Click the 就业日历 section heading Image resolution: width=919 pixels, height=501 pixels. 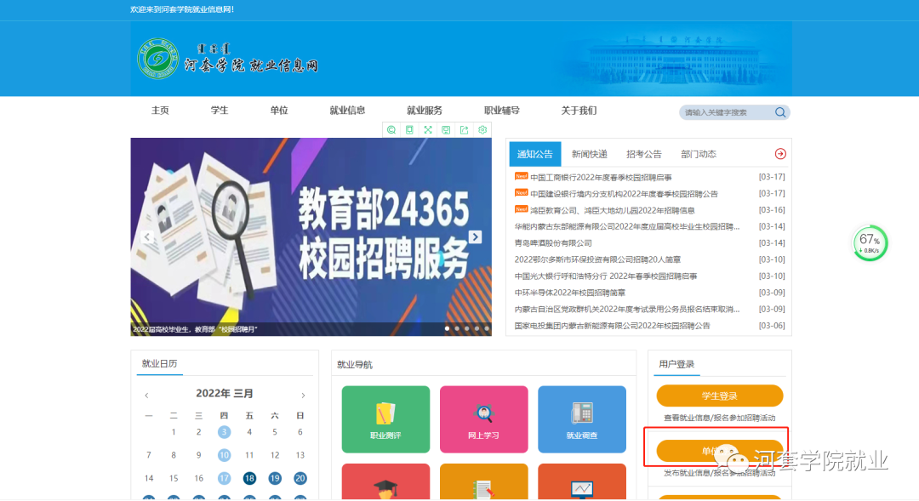tap(159, 363)
